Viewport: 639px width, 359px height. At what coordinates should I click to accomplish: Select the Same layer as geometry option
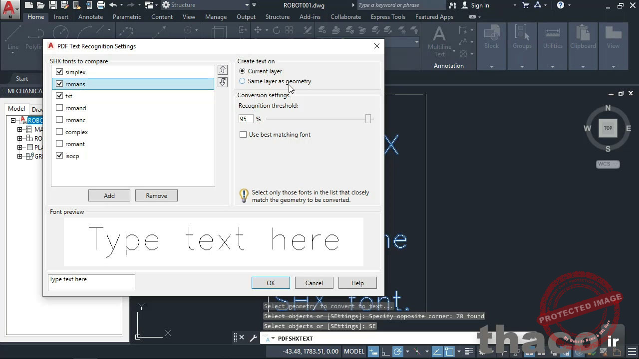point(242,81)
